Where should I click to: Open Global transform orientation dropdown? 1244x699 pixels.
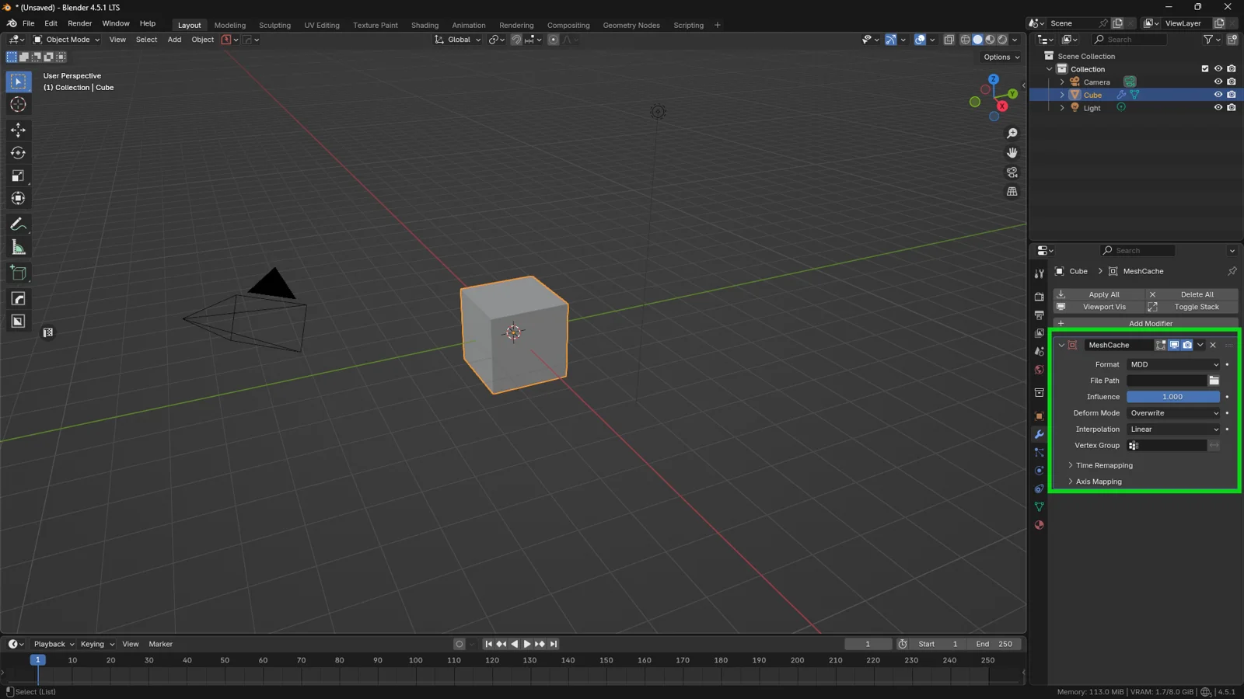click(458, 40)
